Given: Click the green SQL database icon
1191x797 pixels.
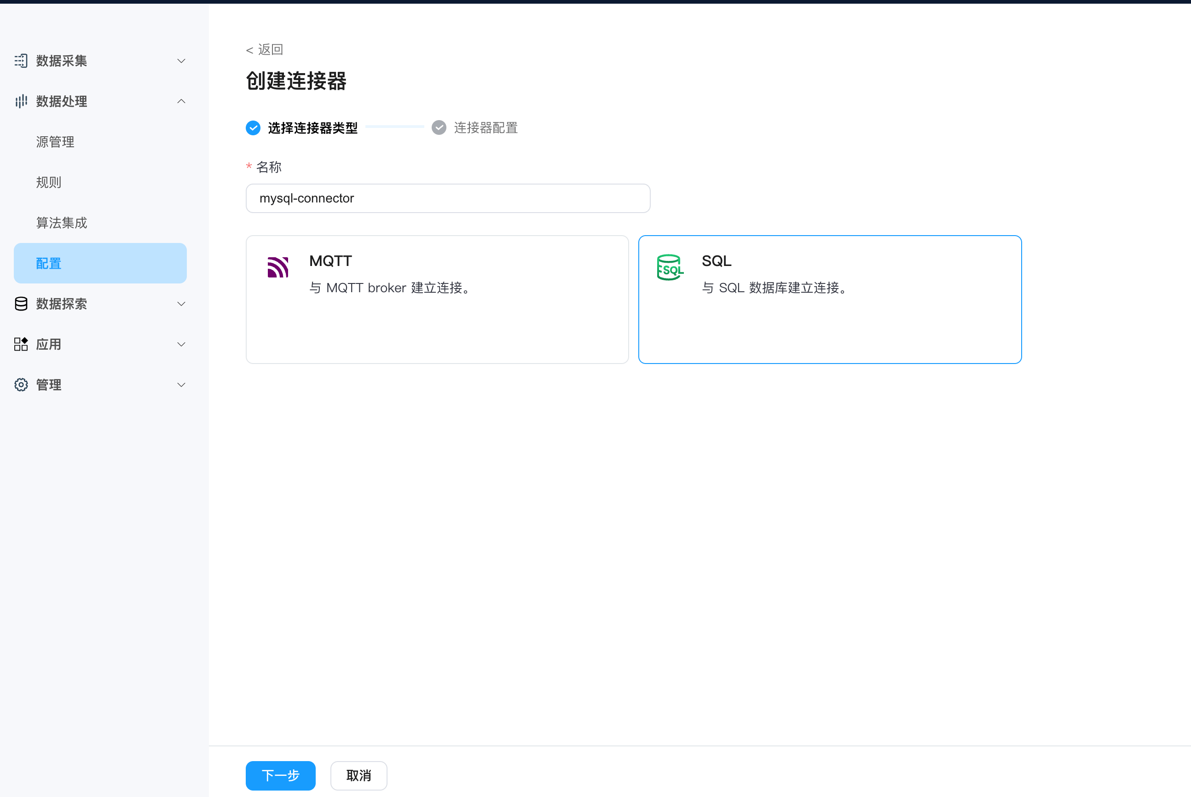Looking at the screenshot, I should 670,267.
